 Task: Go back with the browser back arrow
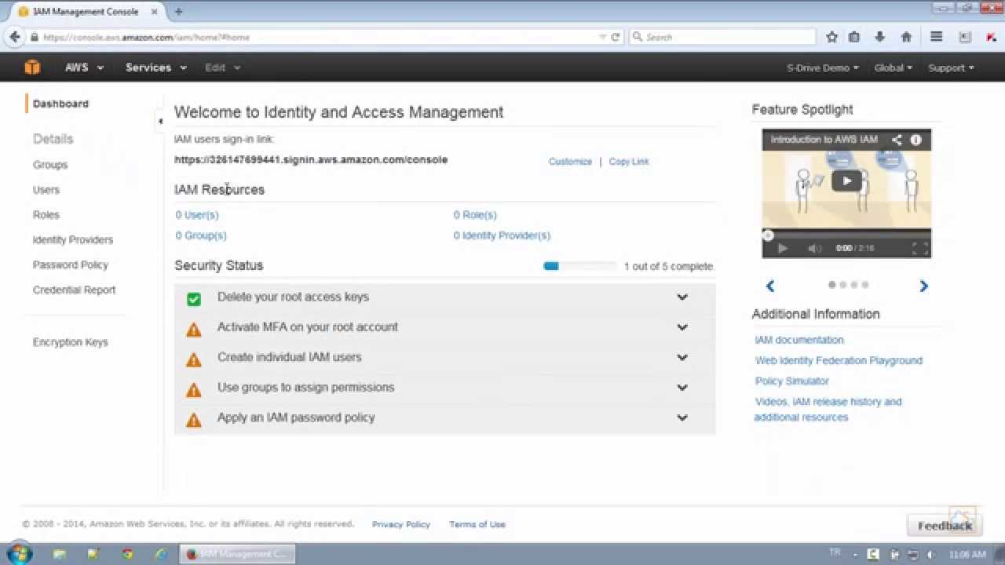15,37
